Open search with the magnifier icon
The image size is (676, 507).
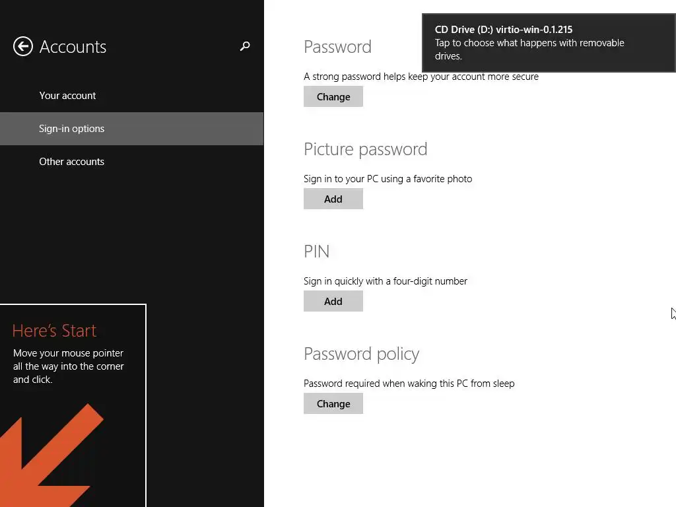point(245,46)
